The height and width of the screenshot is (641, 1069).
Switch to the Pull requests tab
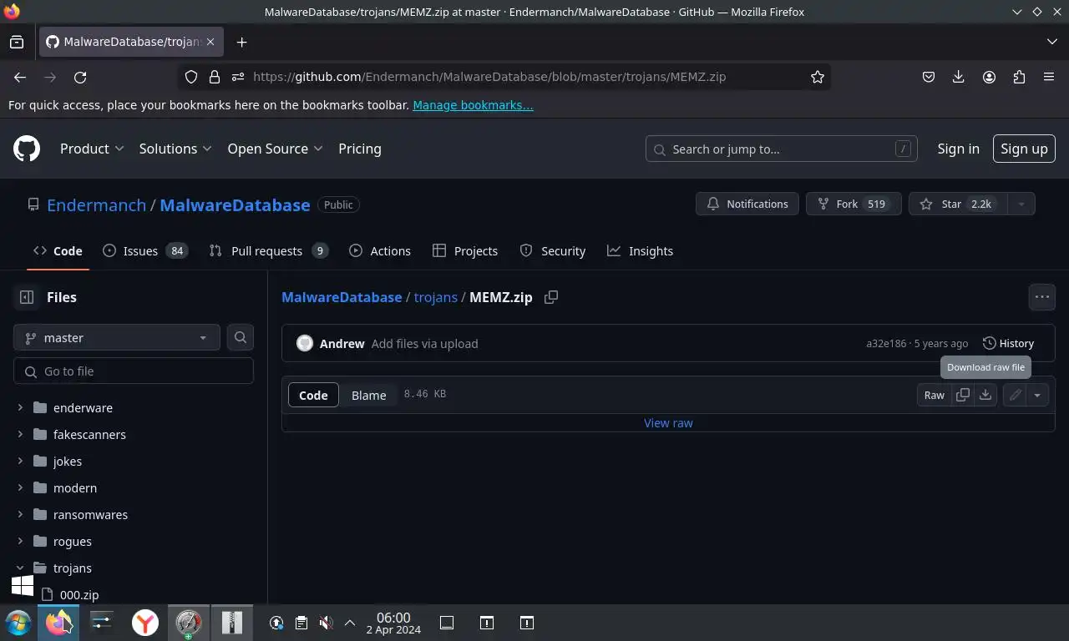(x=269, y=250)
